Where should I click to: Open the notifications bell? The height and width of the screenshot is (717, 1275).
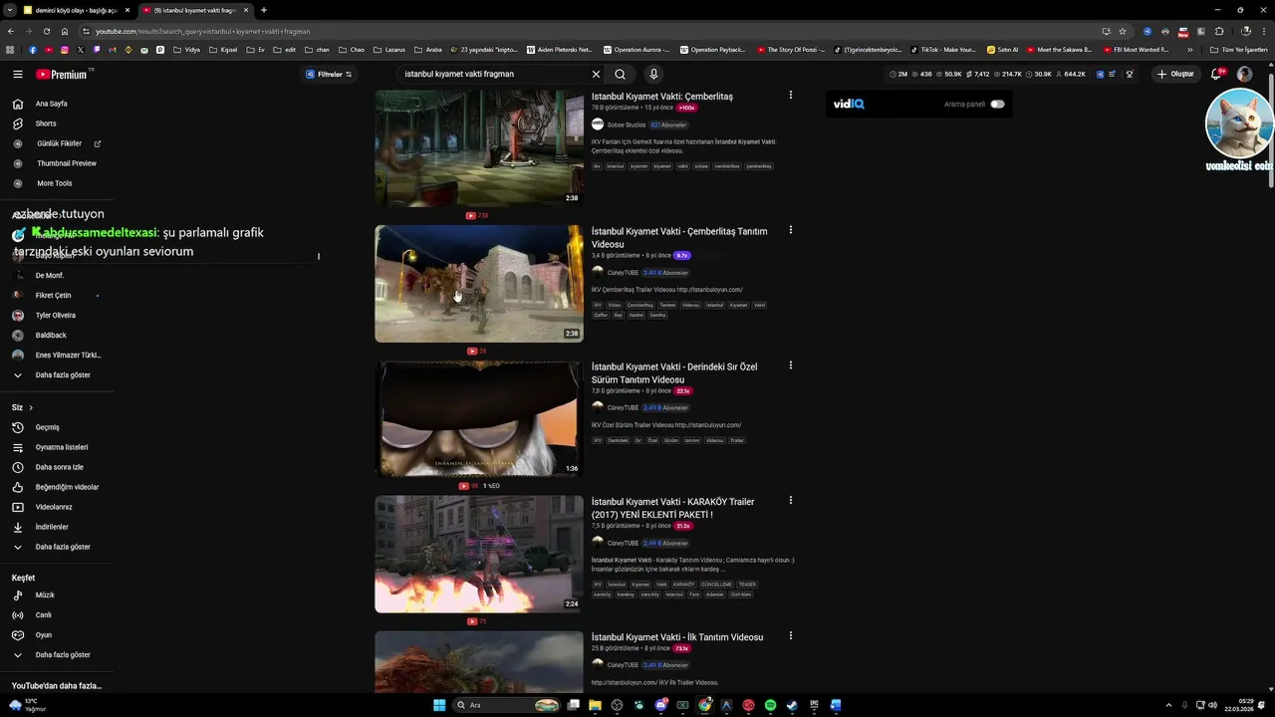click(1218, 74)
